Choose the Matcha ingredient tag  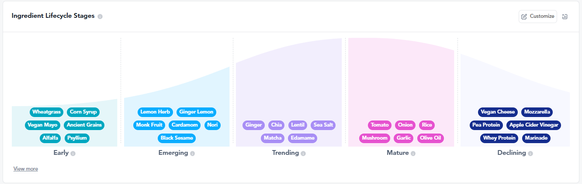pyautogui.click(x=273, y=138)
